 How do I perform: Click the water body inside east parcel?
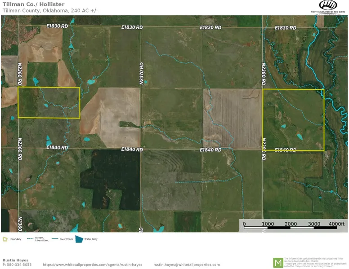(299, 136)
